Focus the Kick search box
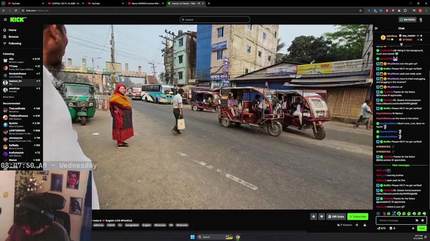430x241 pixels. point(215,20)
